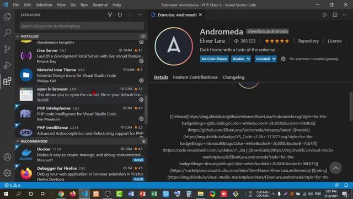Open PowerPoint from the taskbar
353x199 pixels.
(x=142, y=194)
